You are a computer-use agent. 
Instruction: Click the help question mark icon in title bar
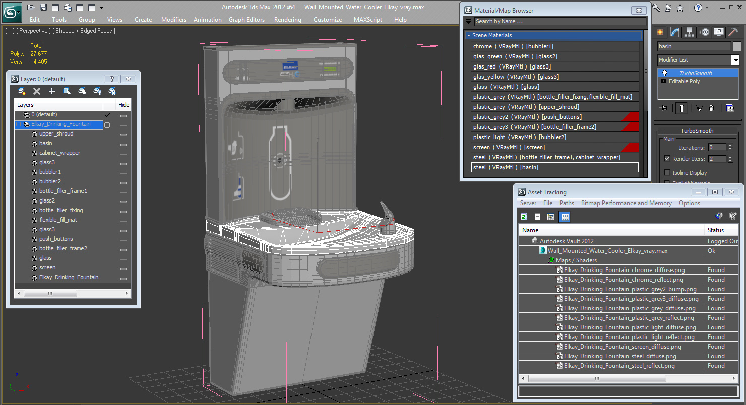tap(698, 7)
